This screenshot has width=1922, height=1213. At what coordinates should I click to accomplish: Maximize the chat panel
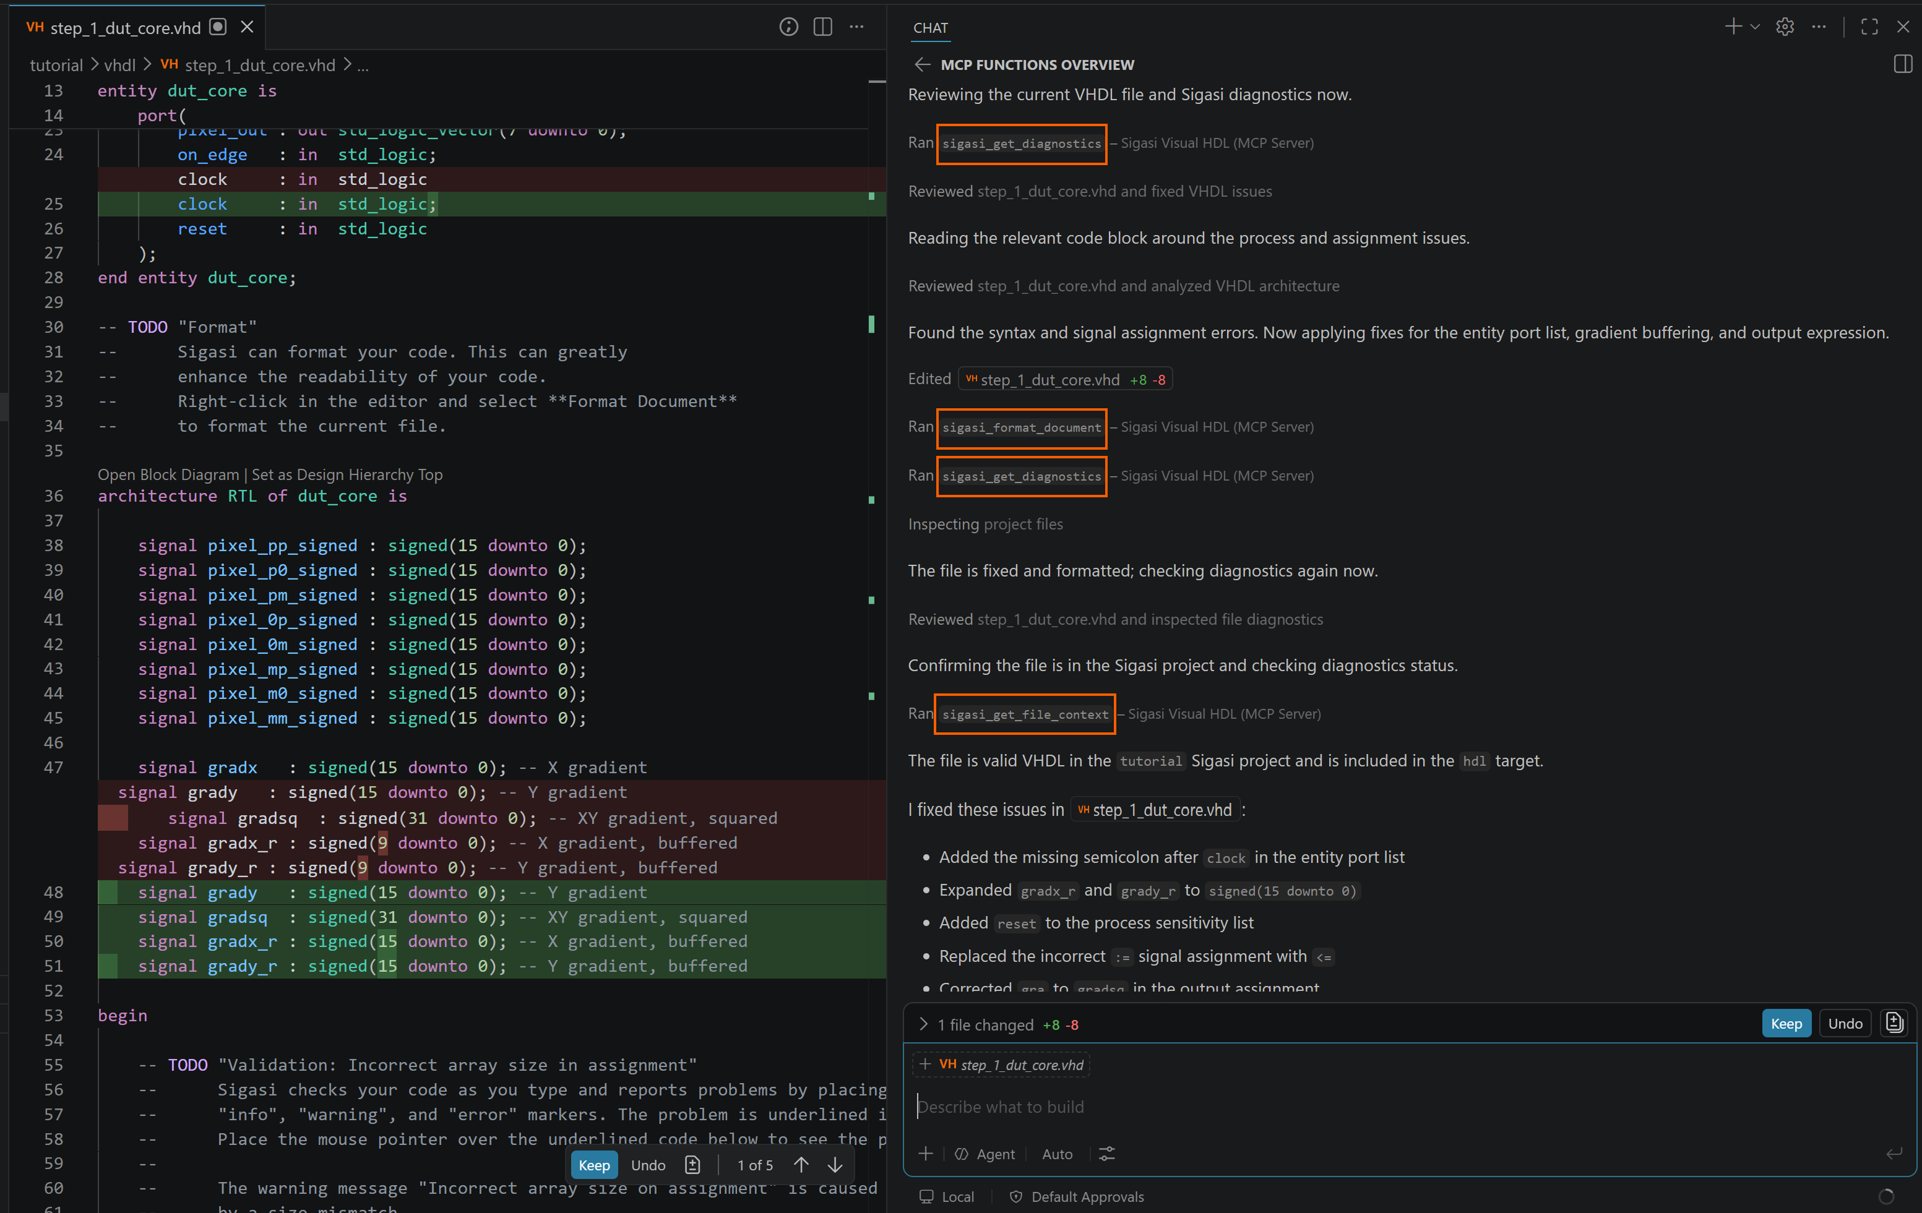[1869, 27]
